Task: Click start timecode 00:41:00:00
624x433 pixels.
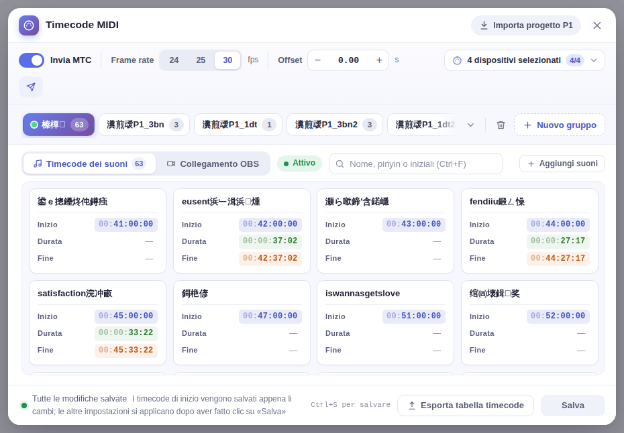Action: tap(125, 225)
